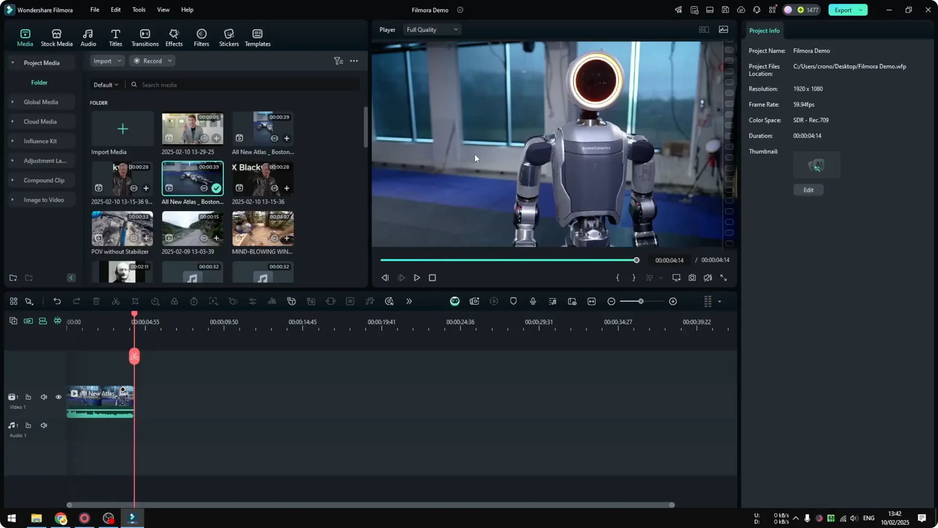Click the Export button
The height and width of the screenshot is (528, 938).
(843, 10)
